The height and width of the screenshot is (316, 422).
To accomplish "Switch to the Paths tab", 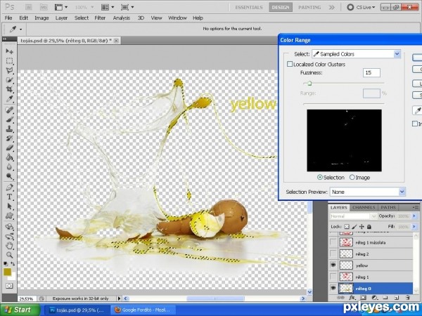I will click(388, 207).
